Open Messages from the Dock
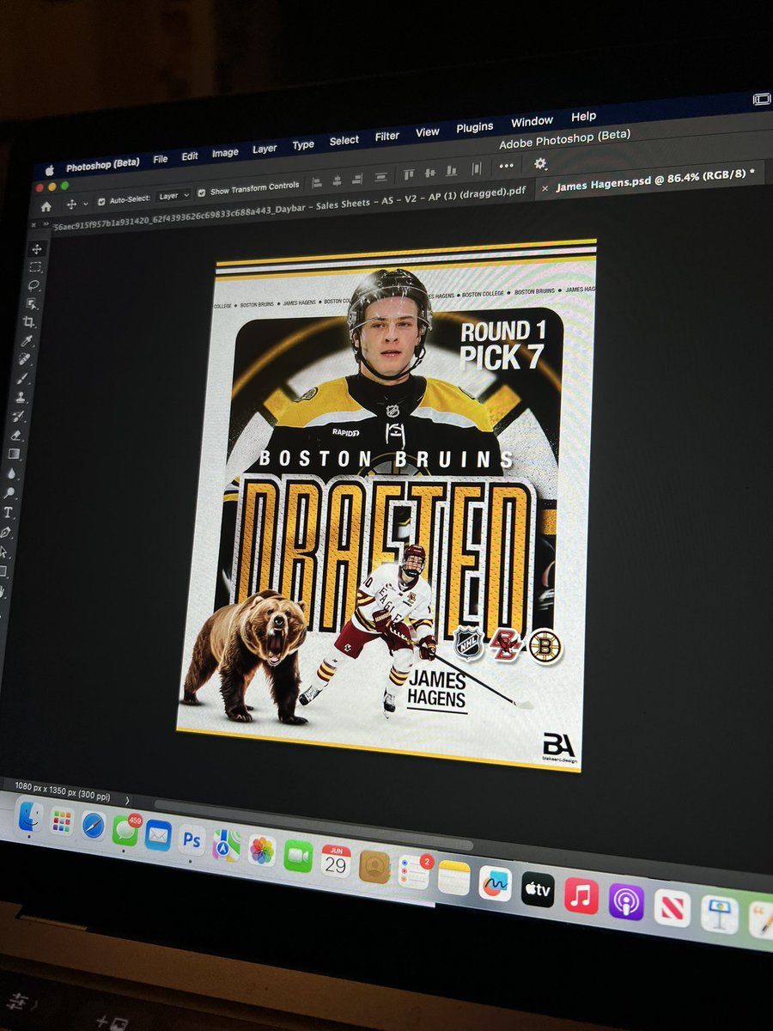 [125, 830]
